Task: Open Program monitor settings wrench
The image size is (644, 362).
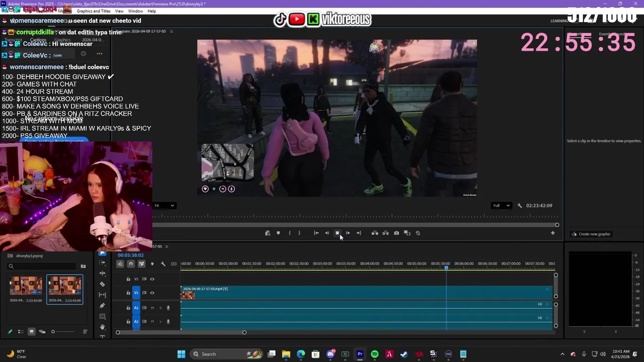Action: pos(520,205)
